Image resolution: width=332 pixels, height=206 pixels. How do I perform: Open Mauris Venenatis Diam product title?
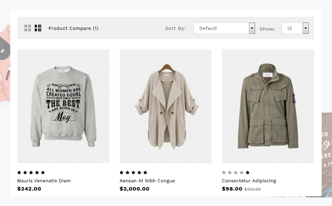(44, 181)
